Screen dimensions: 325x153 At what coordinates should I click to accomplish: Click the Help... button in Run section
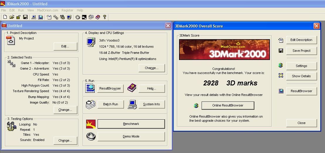pyautogui.click(x=152, y=88)
